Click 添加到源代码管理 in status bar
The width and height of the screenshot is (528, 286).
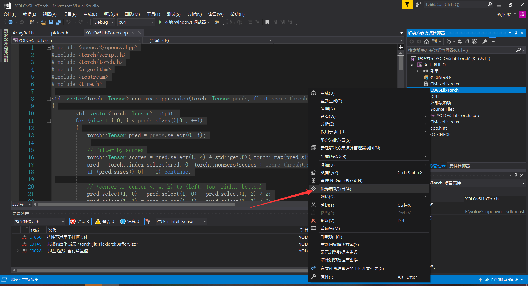point(501,279)
